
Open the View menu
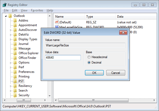click(x=24, y=10)
